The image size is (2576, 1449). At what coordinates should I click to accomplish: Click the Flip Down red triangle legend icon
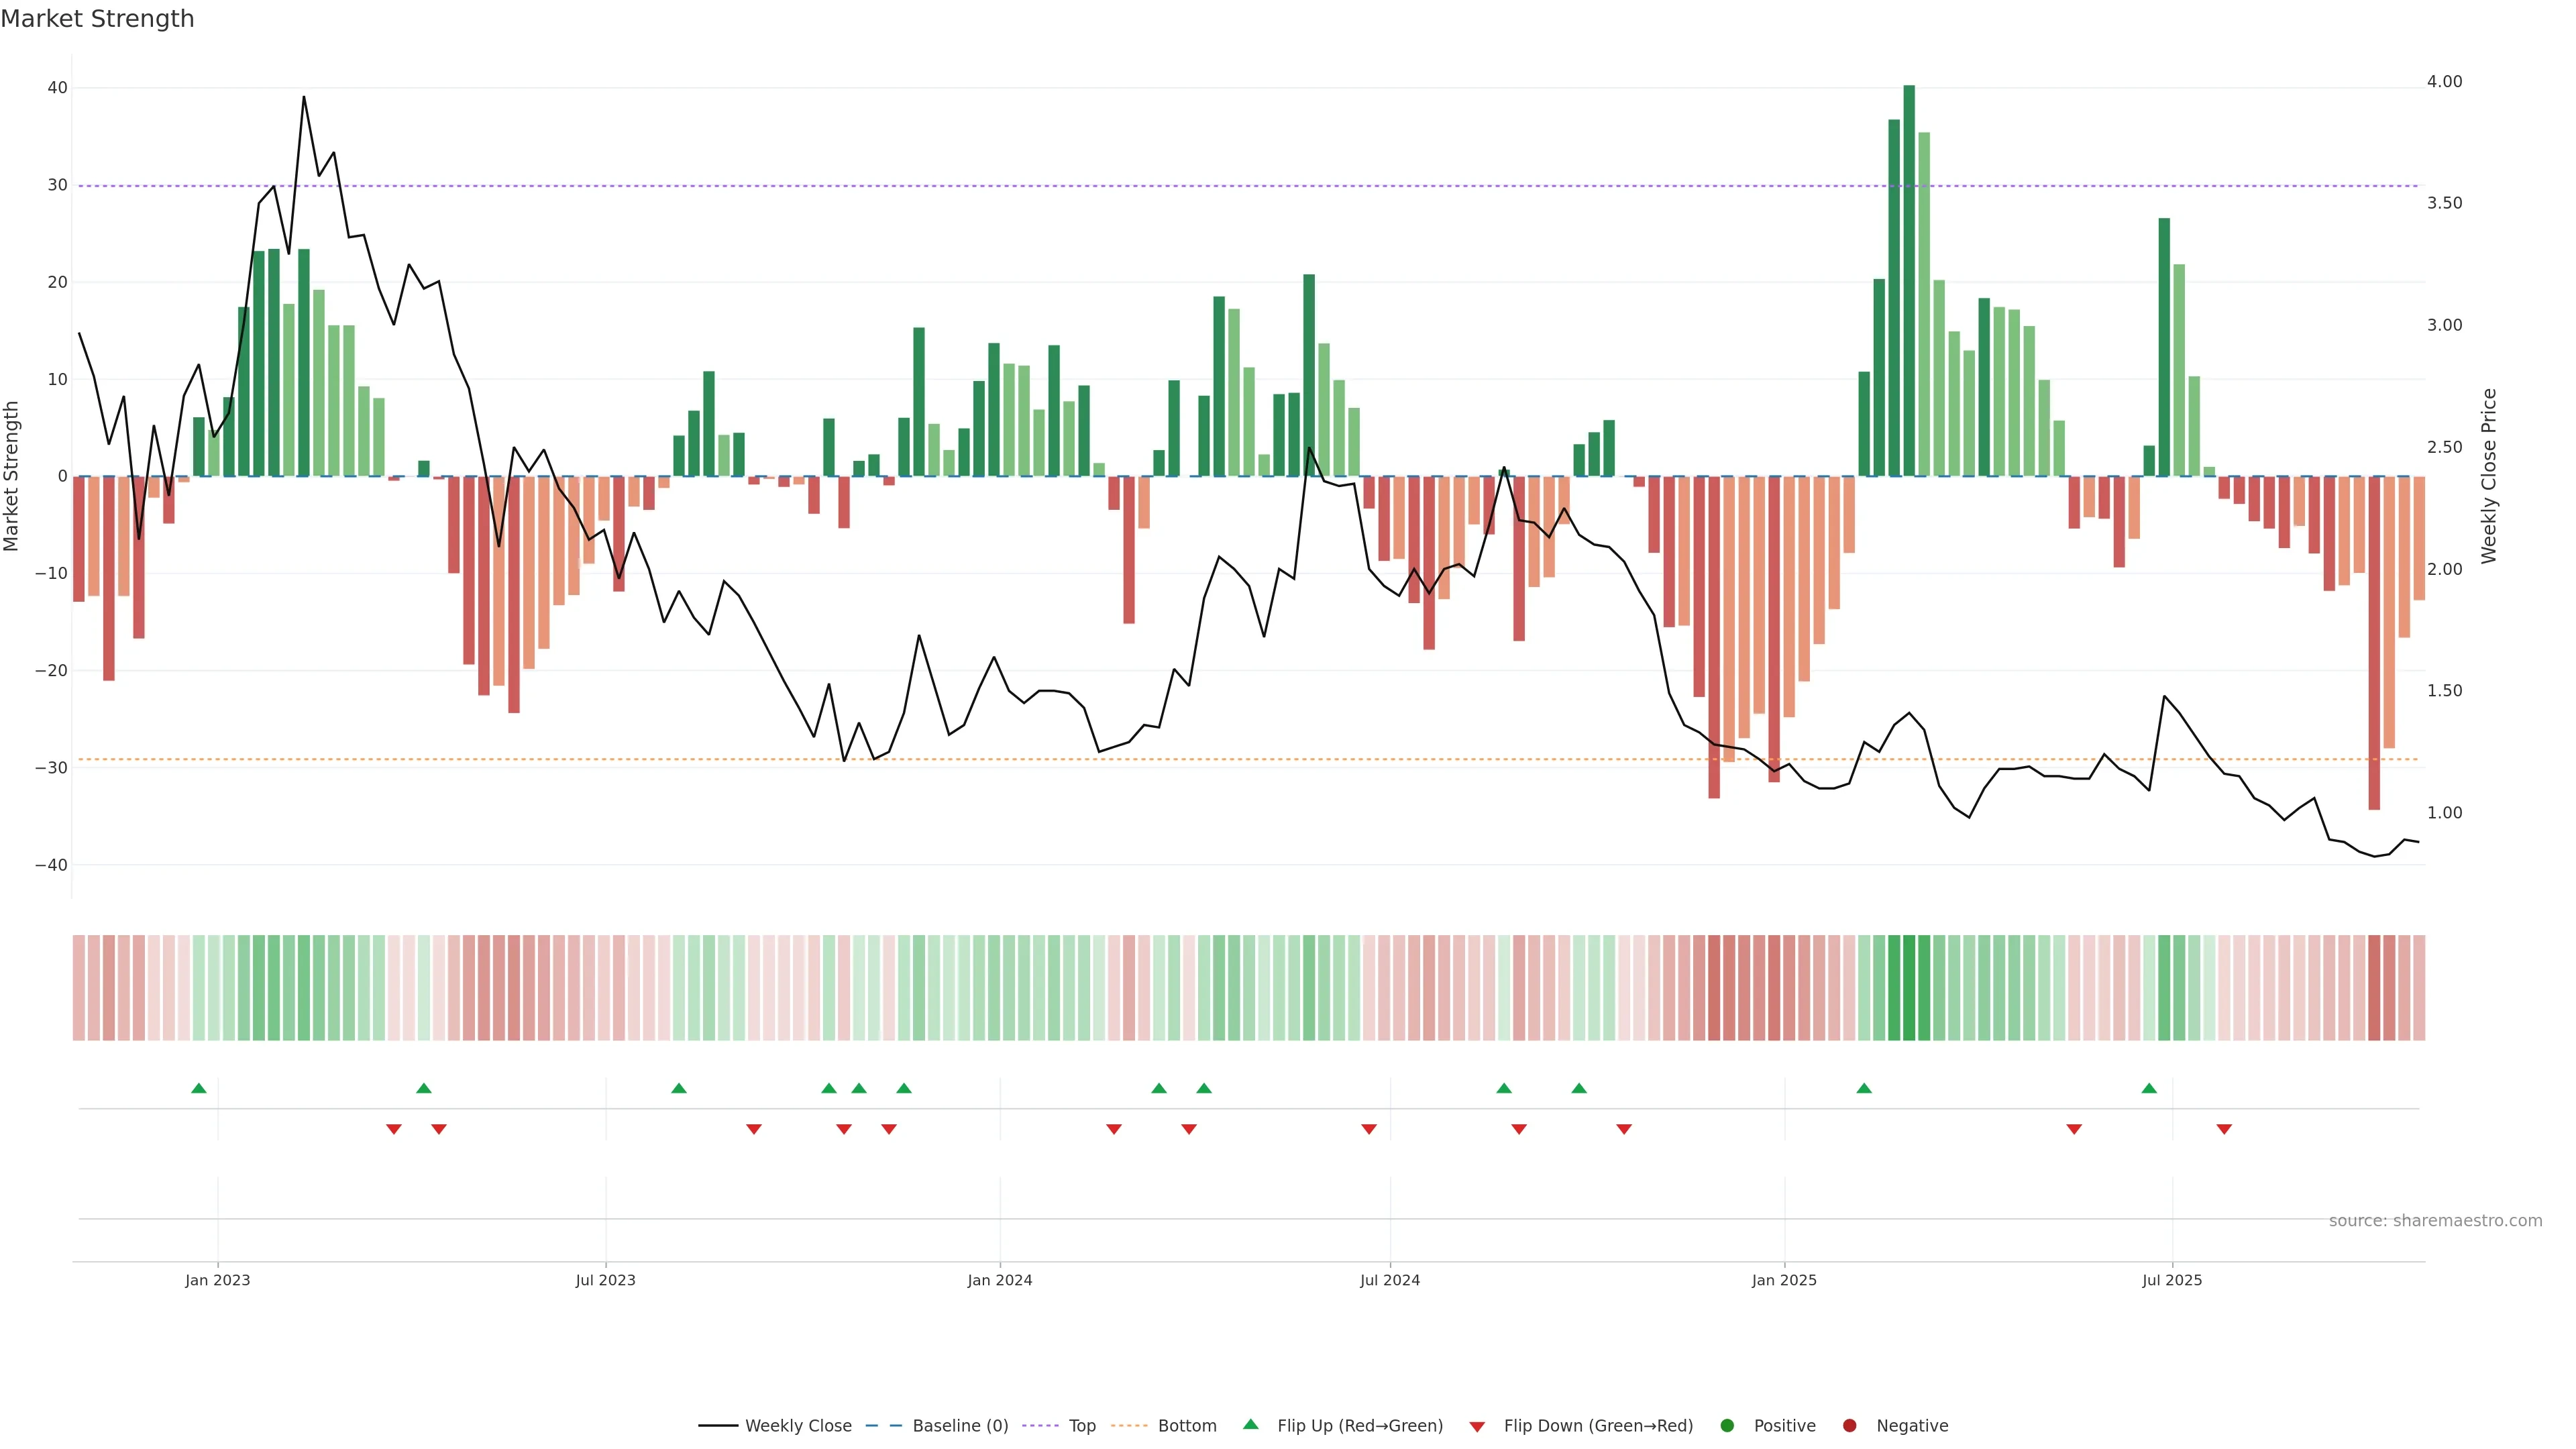tap(1477, 1427)
